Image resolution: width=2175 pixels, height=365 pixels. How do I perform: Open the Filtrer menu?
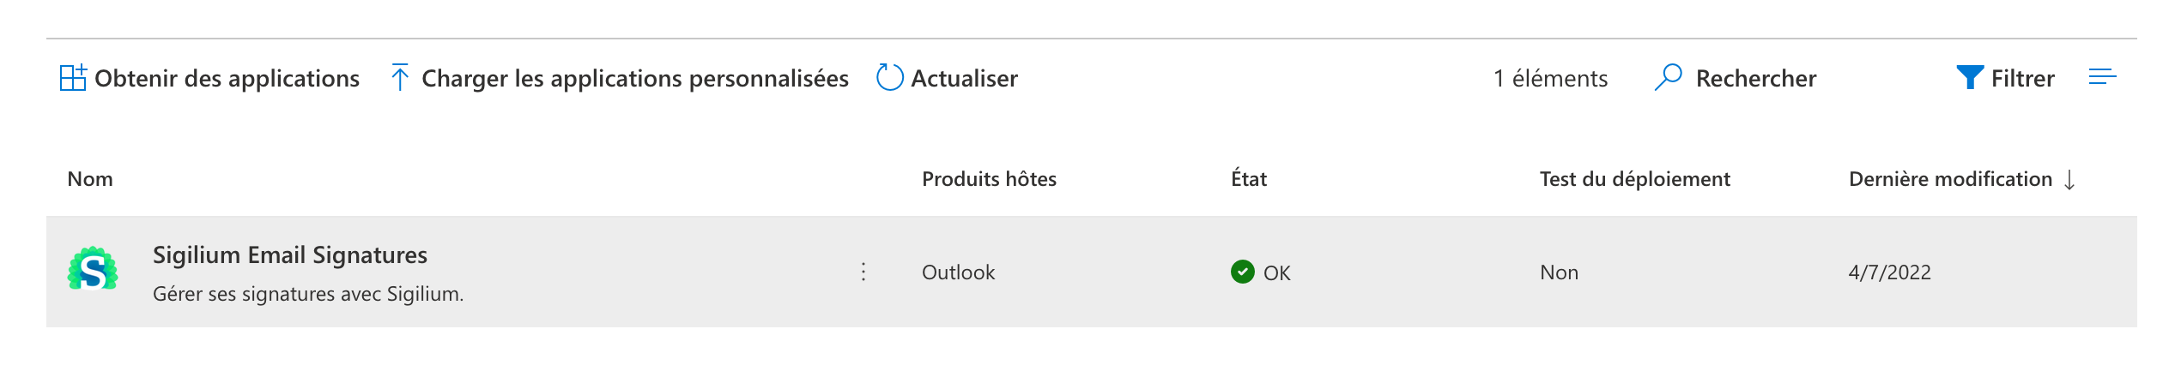pos(2022,79)
